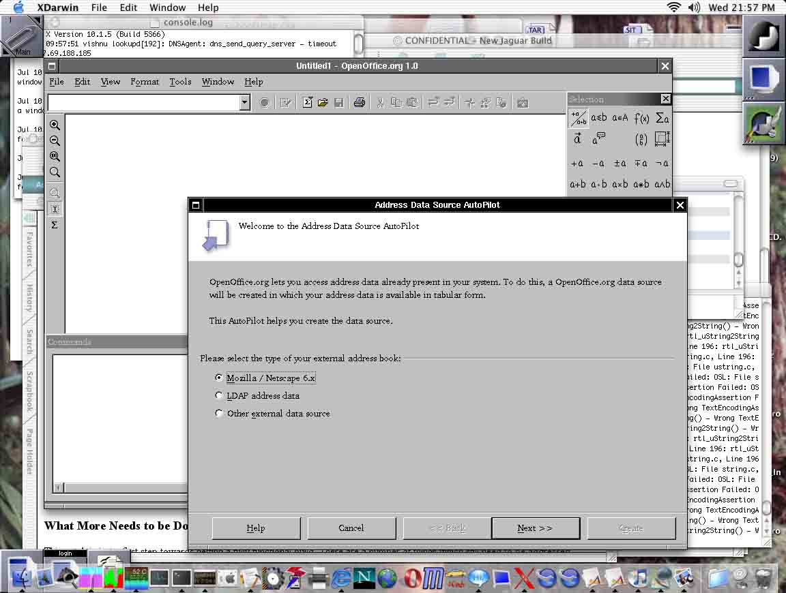Click the volume speaker icon in menu bar
Image resolution: width=786 pixels, height=593 pixels.
click(694, 7)
